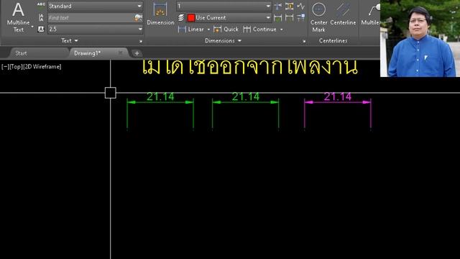Click the Adjust Space dimension icon
Image resolution: width=460 pixels, height=259 pixels.
[289, 6]
